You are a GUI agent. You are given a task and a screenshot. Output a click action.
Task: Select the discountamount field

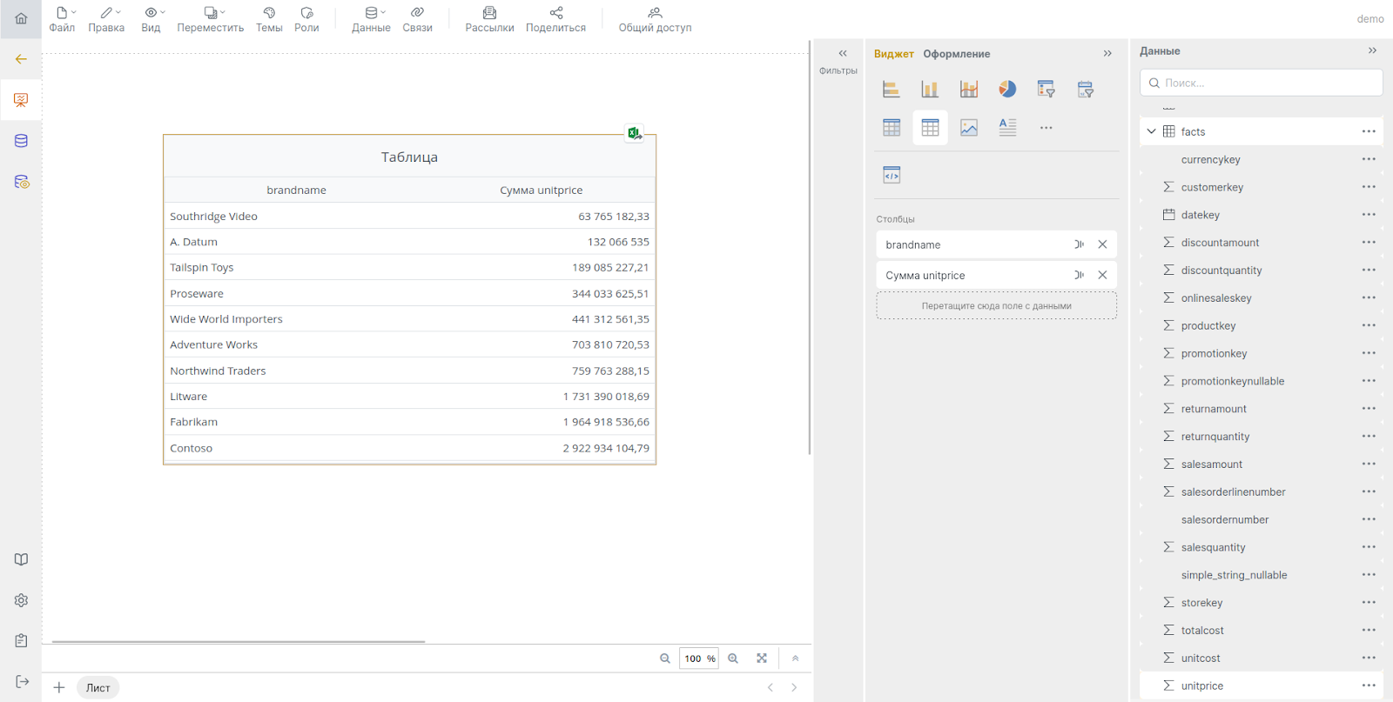click(x=1261, y=243)
